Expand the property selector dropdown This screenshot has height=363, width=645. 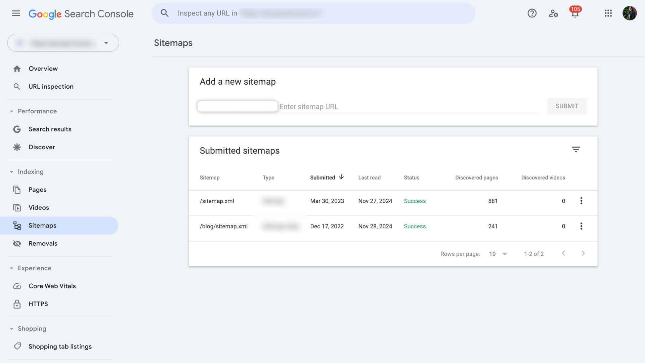(x=106, y=43)
